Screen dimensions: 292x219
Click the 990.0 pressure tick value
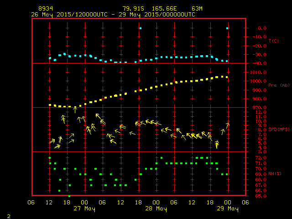(260, 90)
